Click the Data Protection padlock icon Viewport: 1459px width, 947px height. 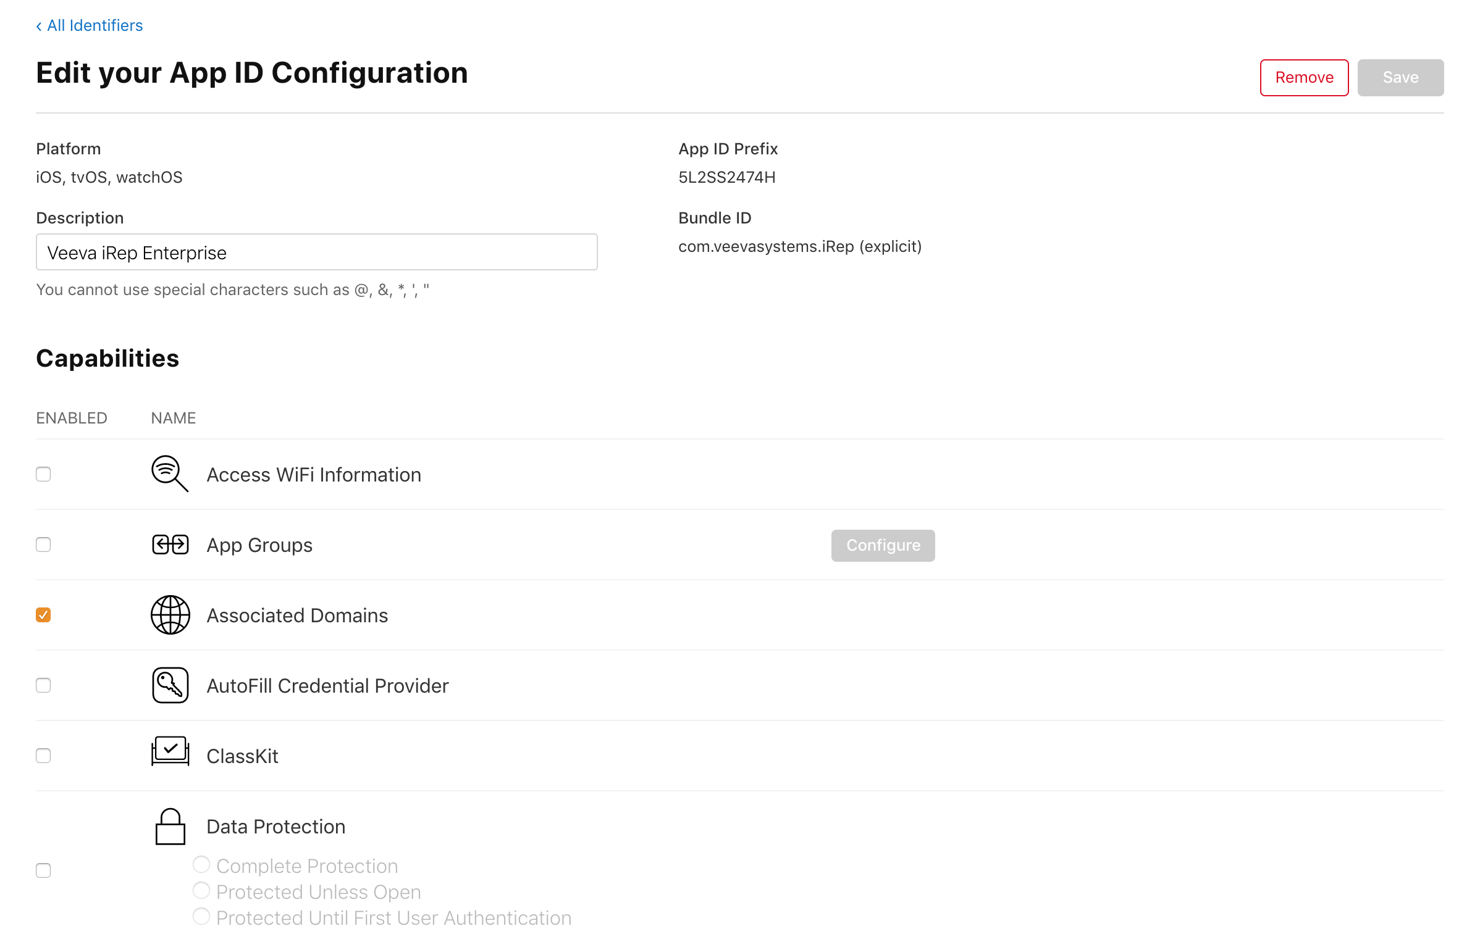(170, 827)
